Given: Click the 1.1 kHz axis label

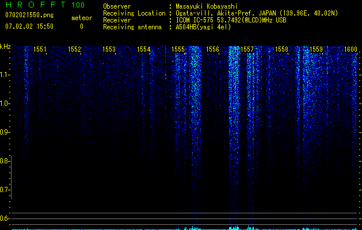Looking at the screenshot, I should click(x=4, y=75).
